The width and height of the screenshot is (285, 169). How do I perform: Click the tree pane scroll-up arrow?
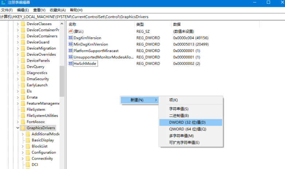62,24
